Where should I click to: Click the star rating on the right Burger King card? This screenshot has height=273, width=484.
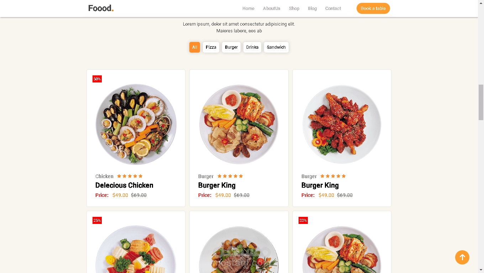click(x=333, y=176)
